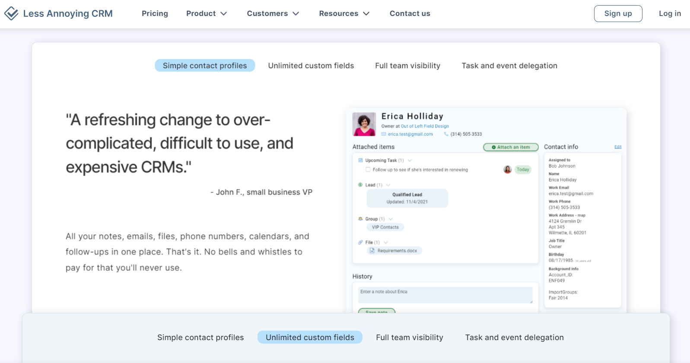Click the 'ENF049' account ID value
The height and width of the screenshot is (363, 690).
pos(556,281)
